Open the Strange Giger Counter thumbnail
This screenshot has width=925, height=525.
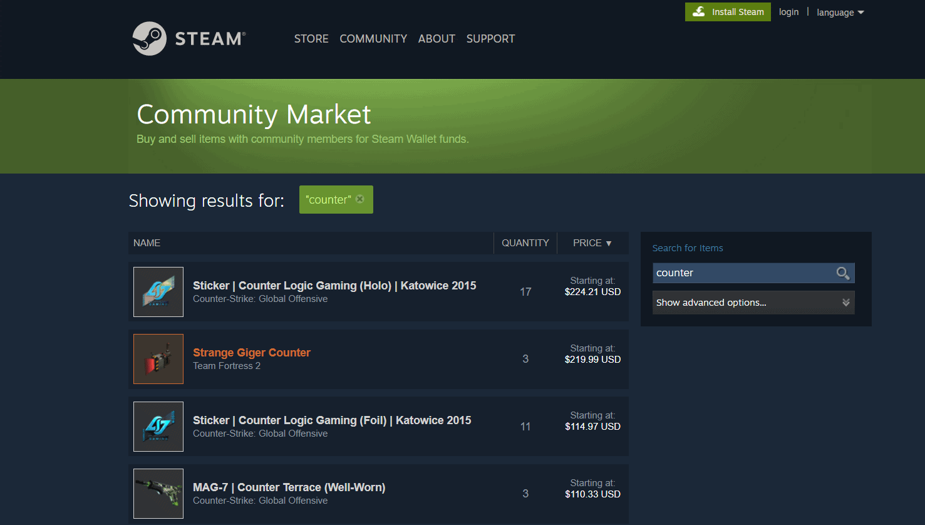tap(158, 359)
